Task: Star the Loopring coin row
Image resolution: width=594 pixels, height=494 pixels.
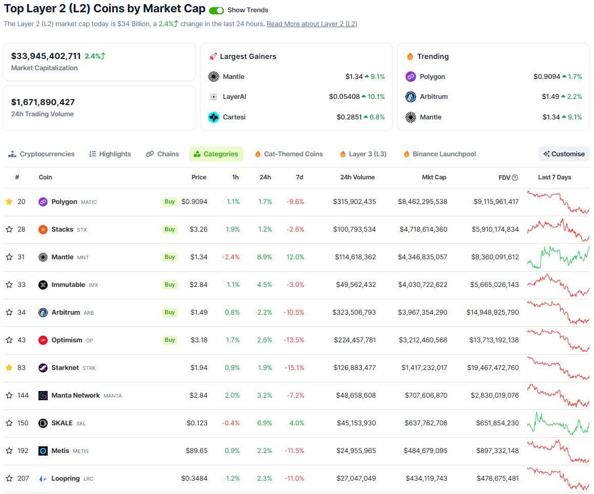Action: click(9, 478)
